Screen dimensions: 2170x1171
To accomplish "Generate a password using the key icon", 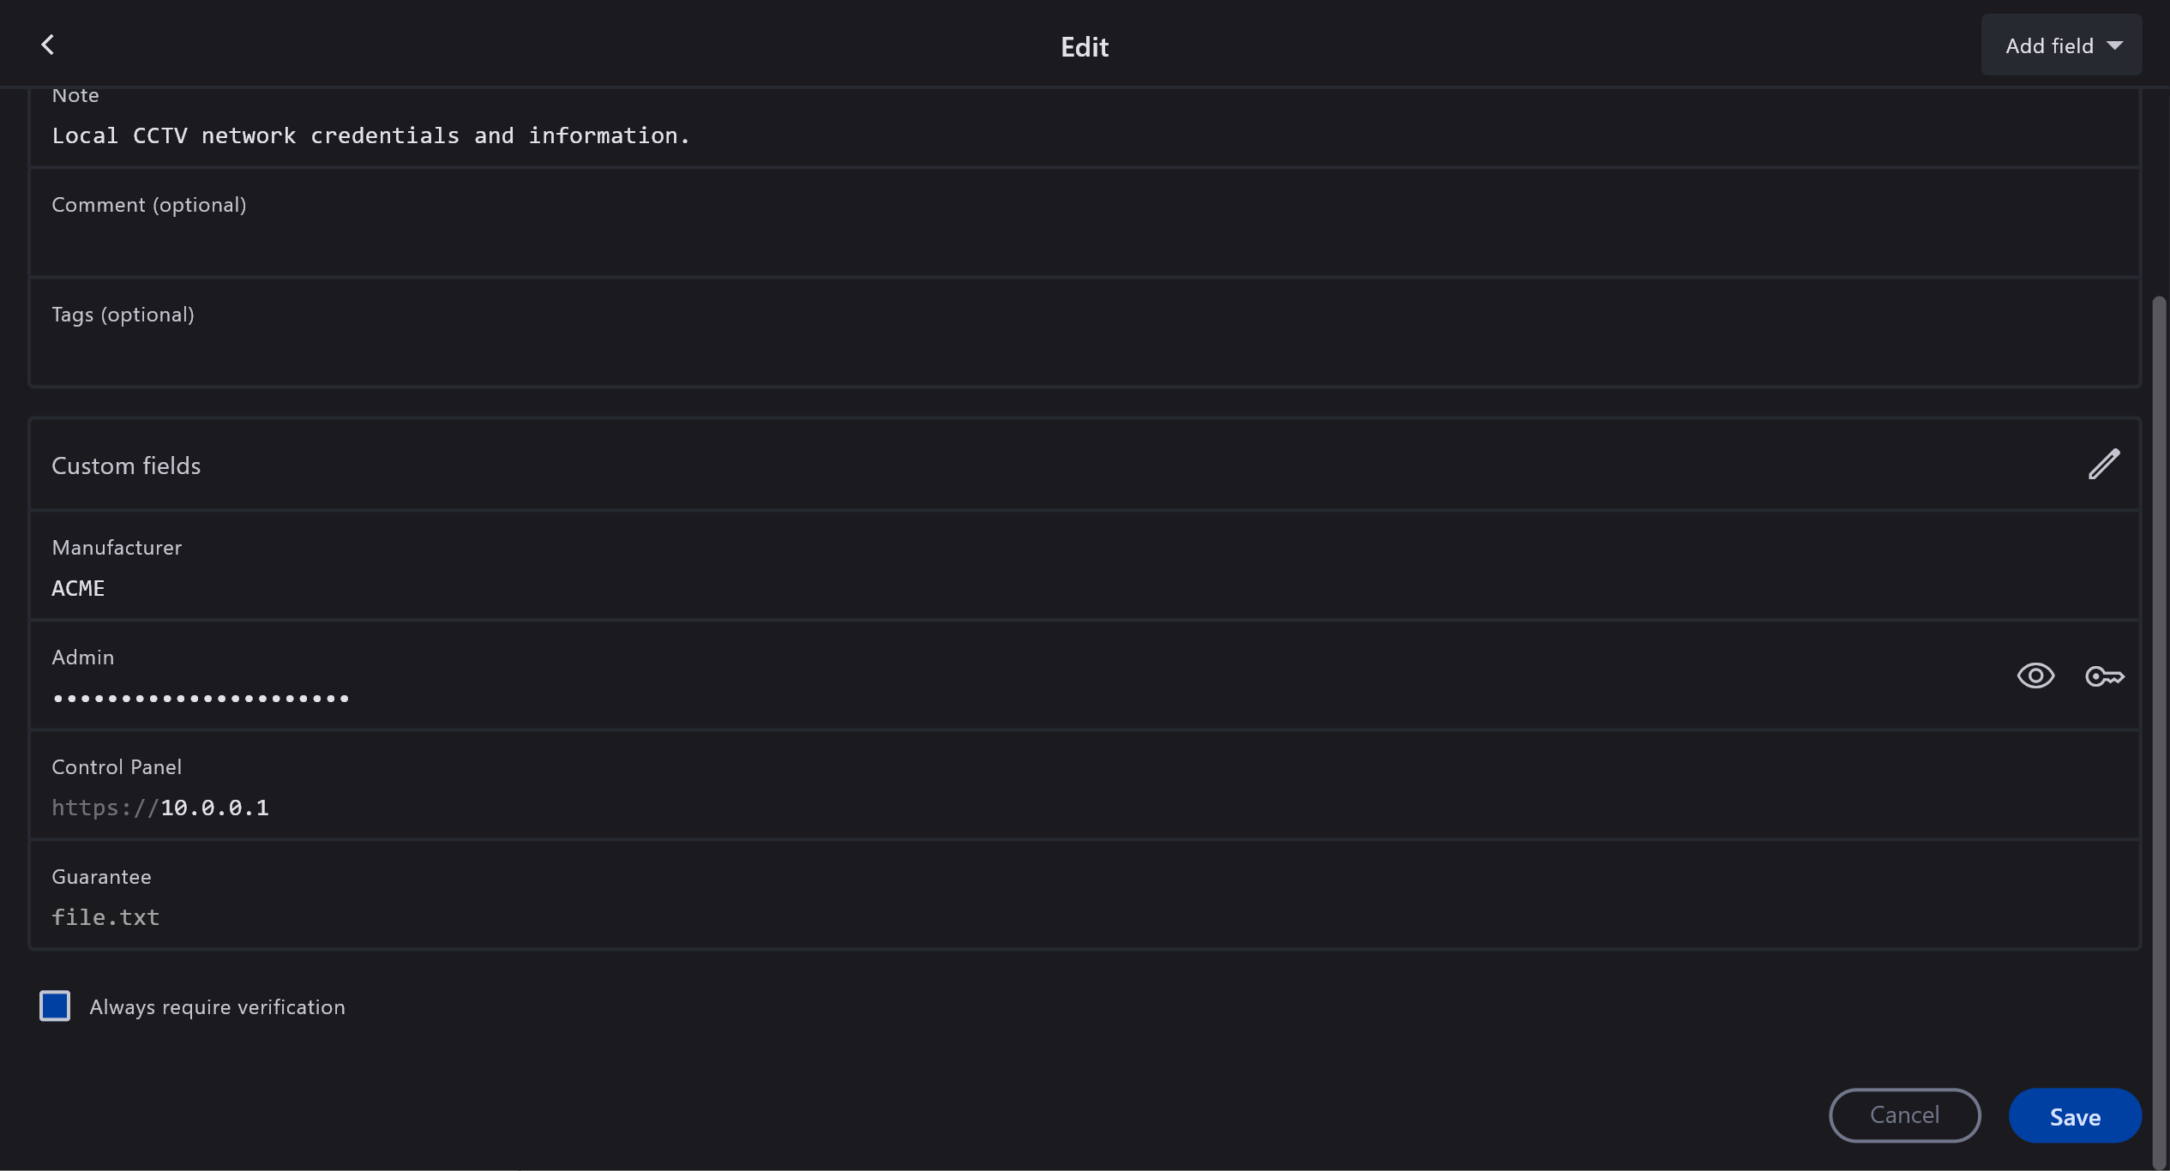I will [x=2104, y=676].
